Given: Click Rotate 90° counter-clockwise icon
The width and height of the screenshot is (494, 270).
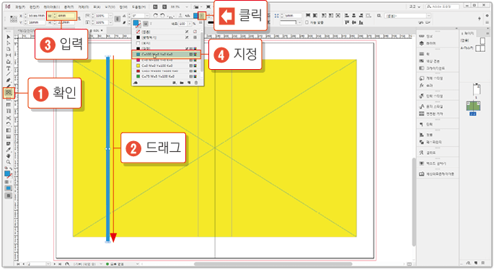Looking at the screenshot, I should 162,15.
